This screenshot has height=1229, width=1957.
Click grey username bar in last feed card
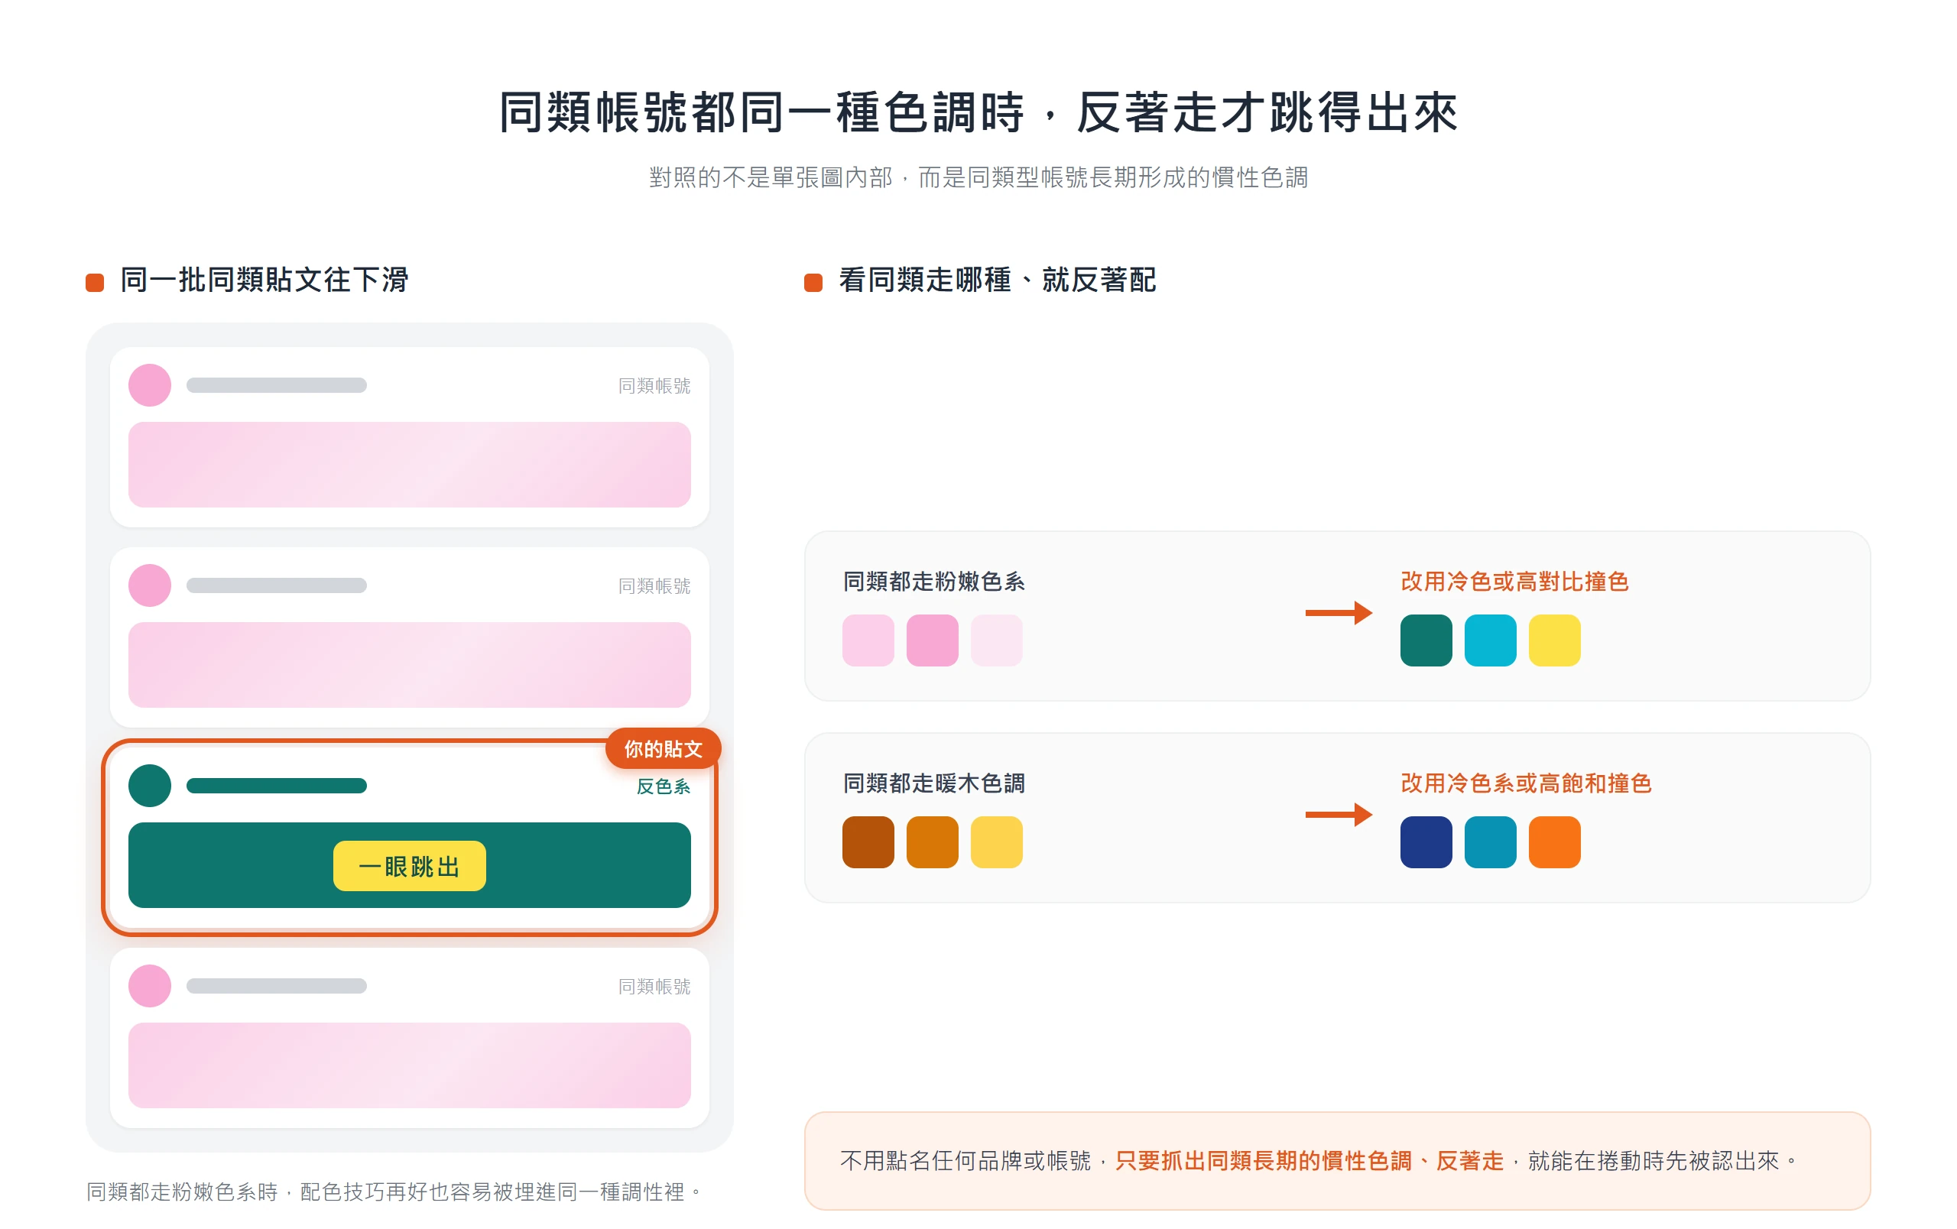pyautogui.click(x=276, y=986)
